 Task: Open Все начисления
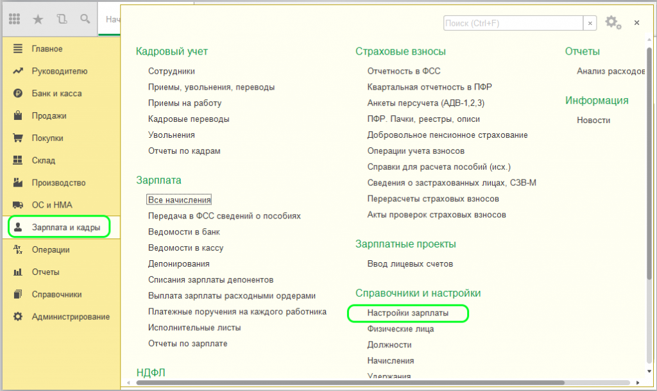[x=179, y=200]
